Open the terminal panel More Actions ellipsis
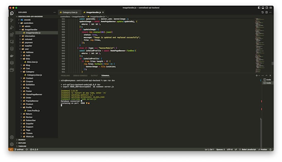282x162 pixels. 263,76
